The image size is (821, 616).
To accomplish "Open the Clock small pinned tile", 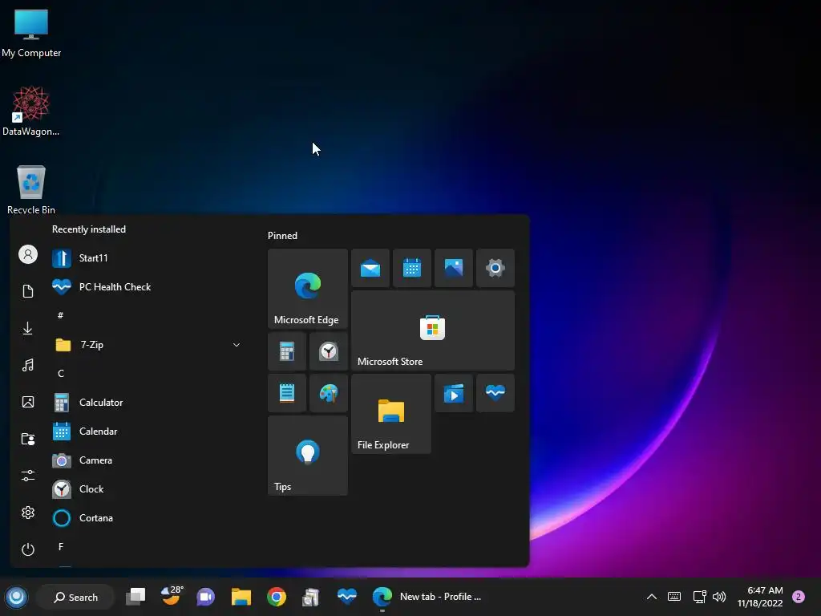I will (328, 351).
